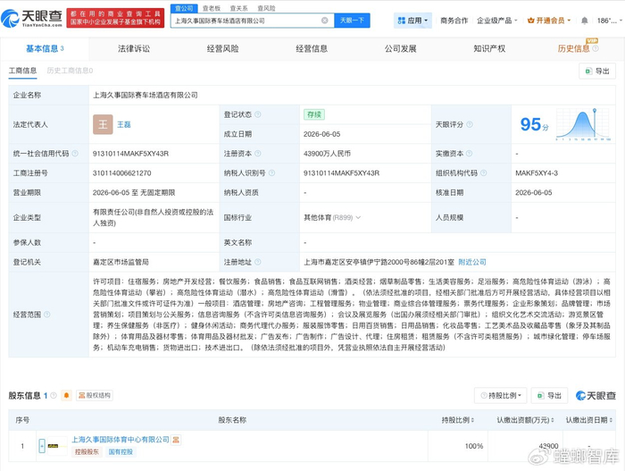This screenshot has height=471, width=625.
Task: Select credit code 91310114MAKF5XY43R in 统一社会信用代码 row
Action: (130, 153)
